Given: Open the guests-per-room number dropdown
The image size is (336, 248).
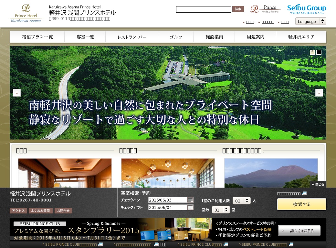Looking at the screenshot, I should (x=242, y=201).
